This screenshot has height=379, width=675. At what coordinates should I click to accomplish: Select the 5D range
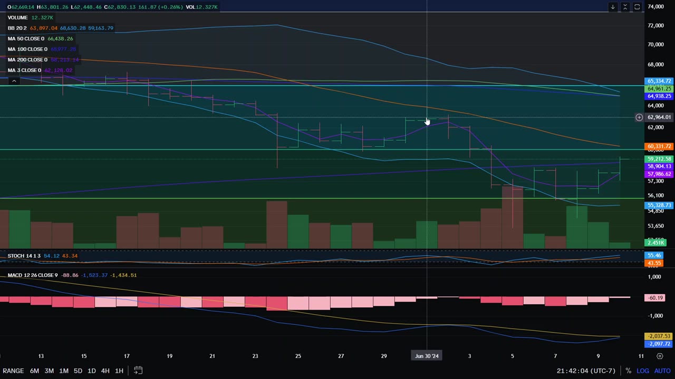pyautogui.click(x=78, y=371)
